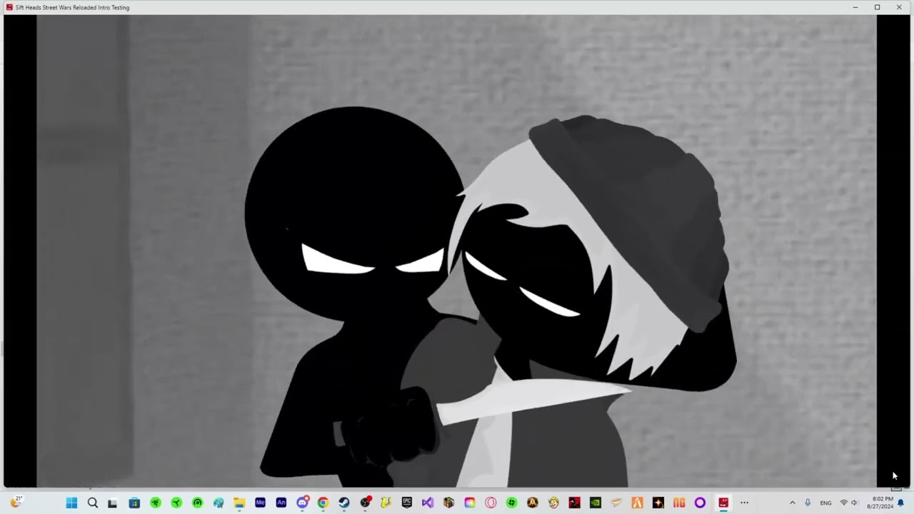This screenshot has height=514, width=914.
Task: Launch Adobe Media Encoder (Me)
Action: 260,503
